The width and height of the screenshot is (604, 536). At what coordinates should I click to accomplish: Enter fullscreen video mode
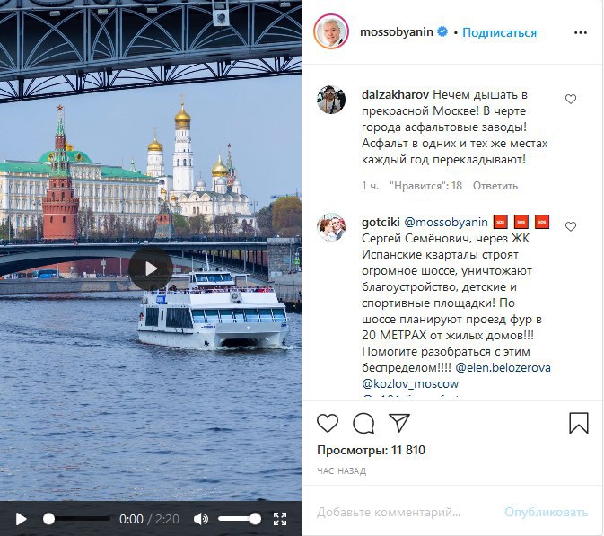[280, 519]
